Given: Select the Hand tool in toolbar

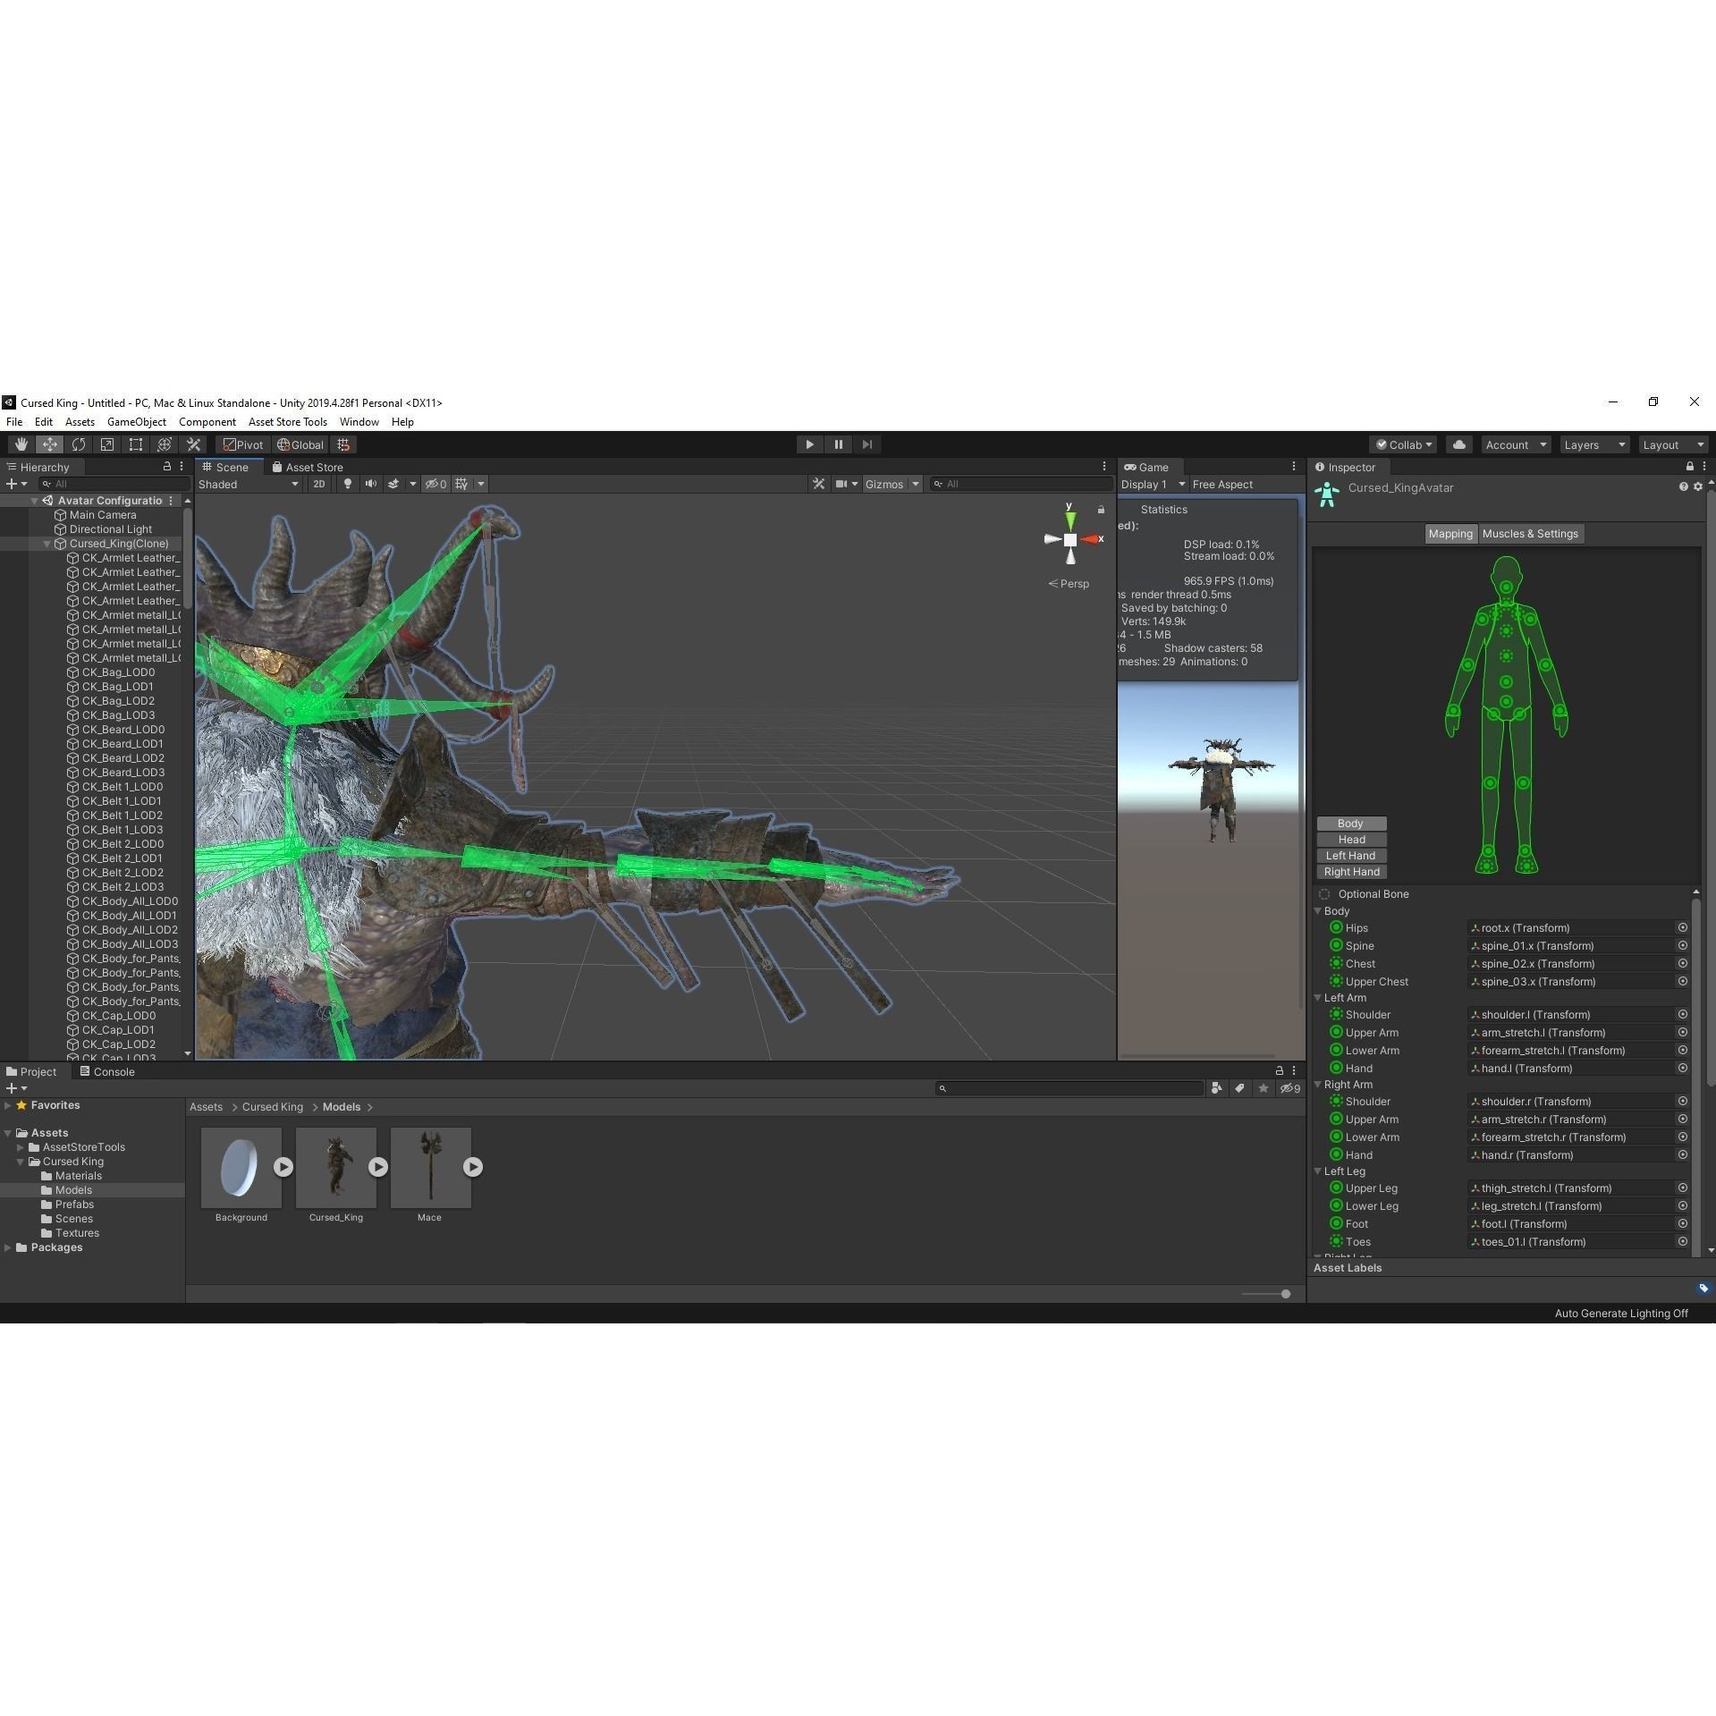Looking at the screenshot, I should pos(21,444).
